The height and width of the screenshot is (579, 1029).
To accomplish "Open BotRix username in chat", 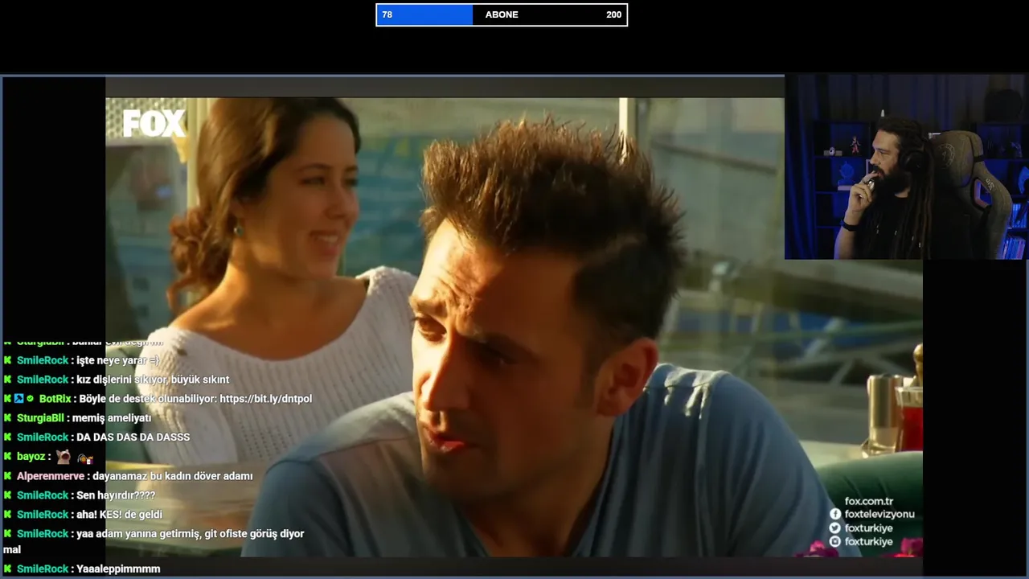I will (55, 399).
